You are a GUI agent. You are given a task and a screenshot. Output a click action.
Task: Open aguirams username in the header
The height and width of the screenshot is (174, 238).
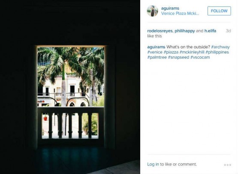pos(170,8)
